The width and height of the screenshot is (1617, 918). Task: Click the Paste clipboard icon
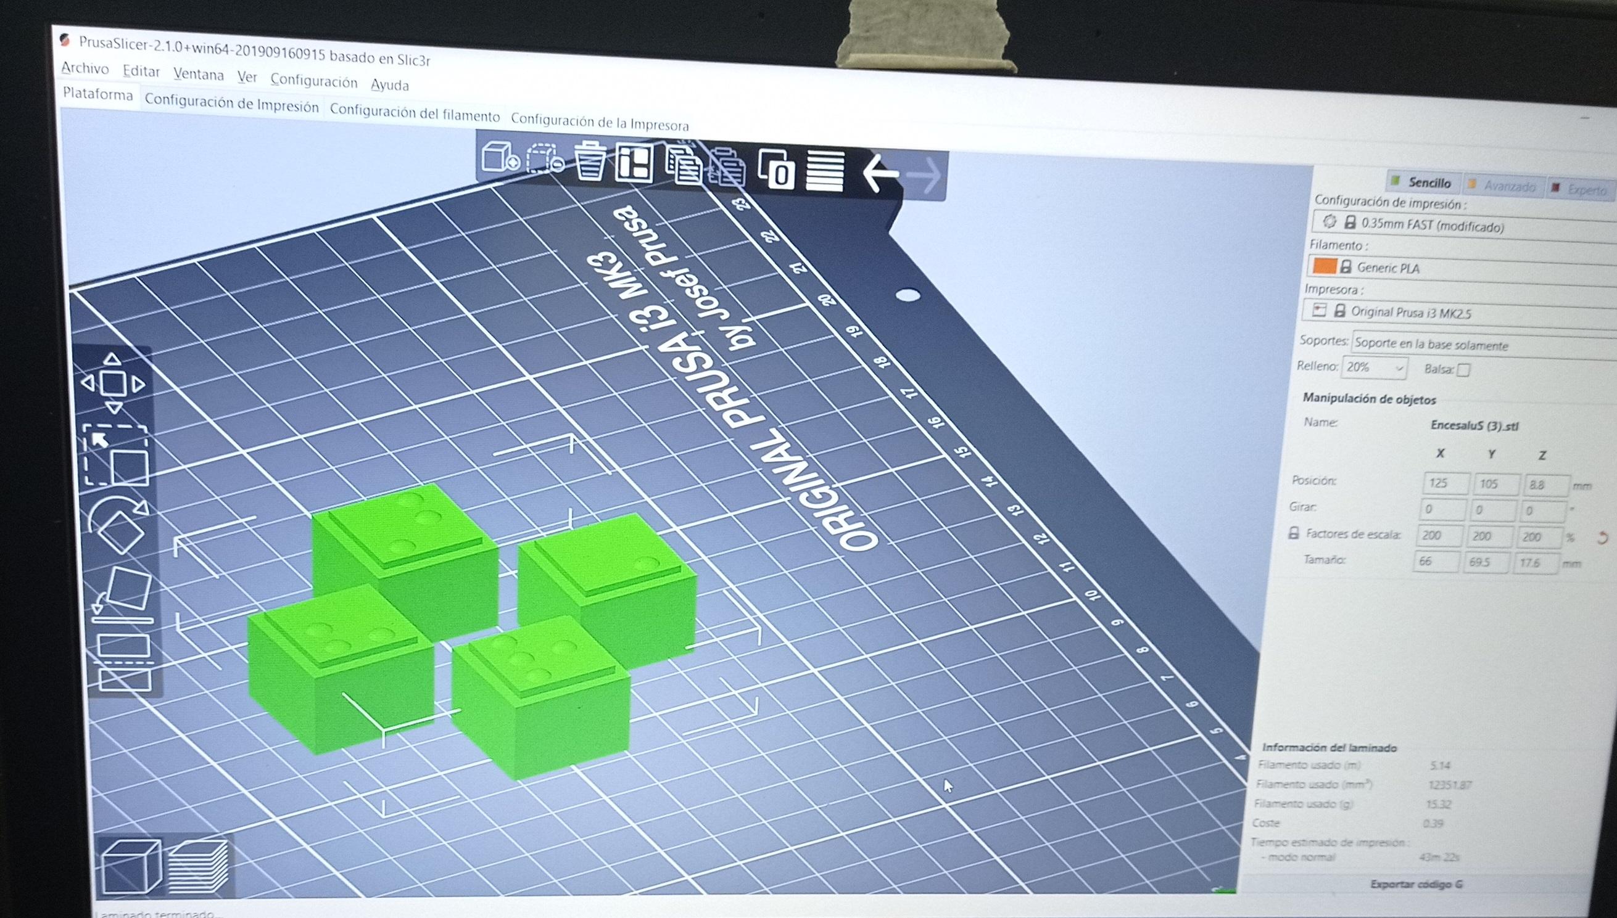[x=728, y=168]
